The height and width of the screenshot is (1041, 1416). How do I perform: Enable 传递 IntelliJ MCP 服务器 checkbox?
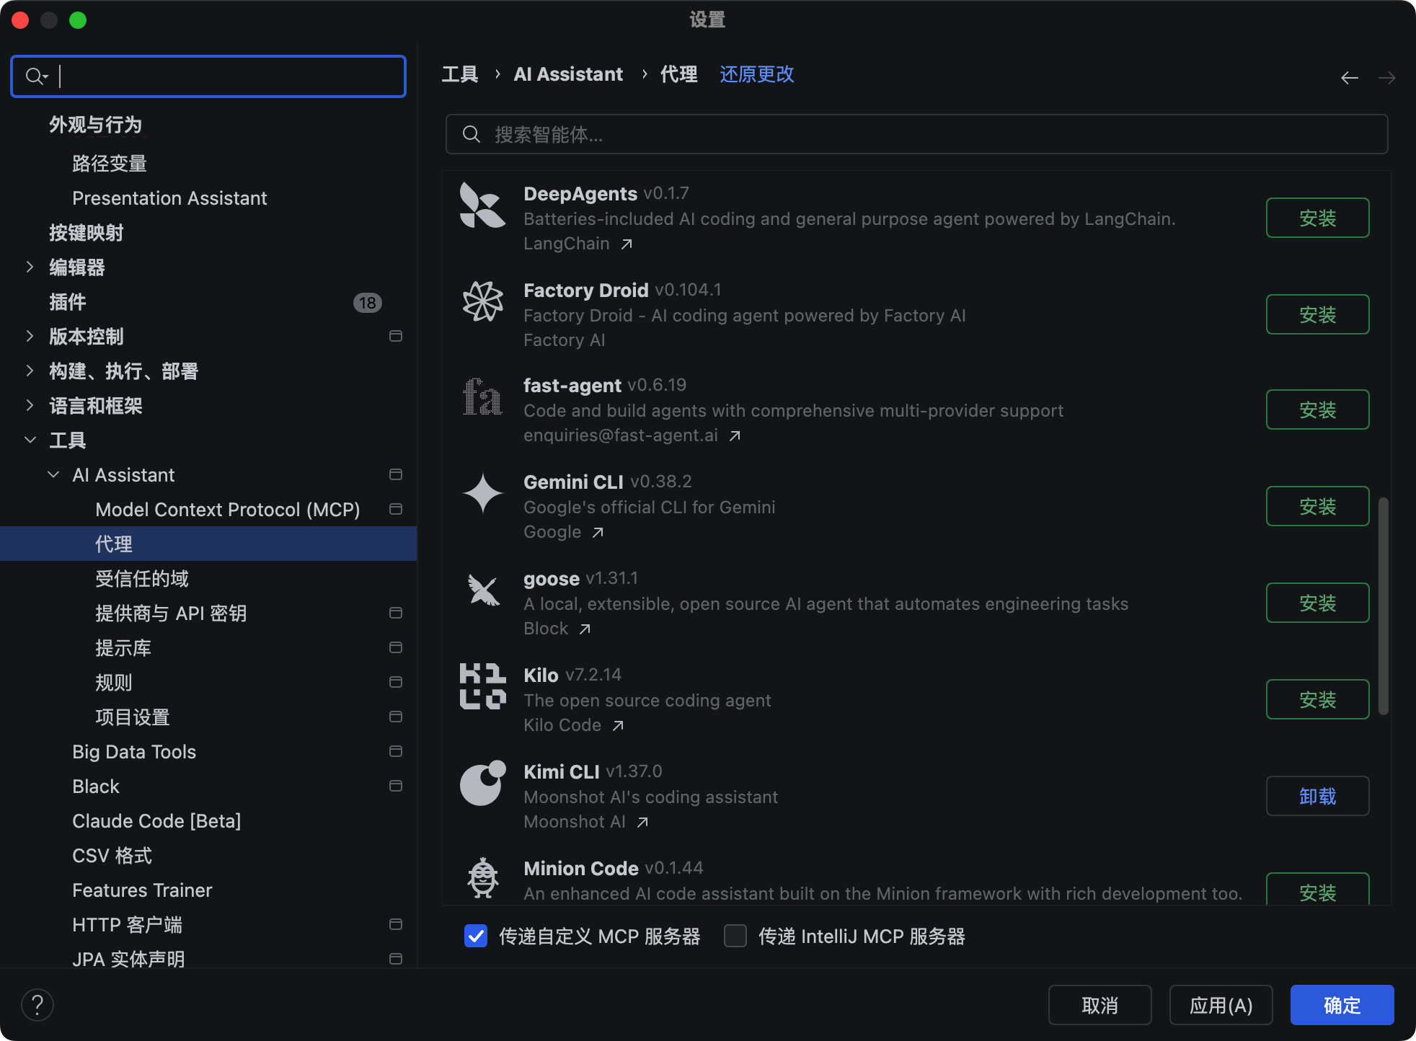coord(735,936)
